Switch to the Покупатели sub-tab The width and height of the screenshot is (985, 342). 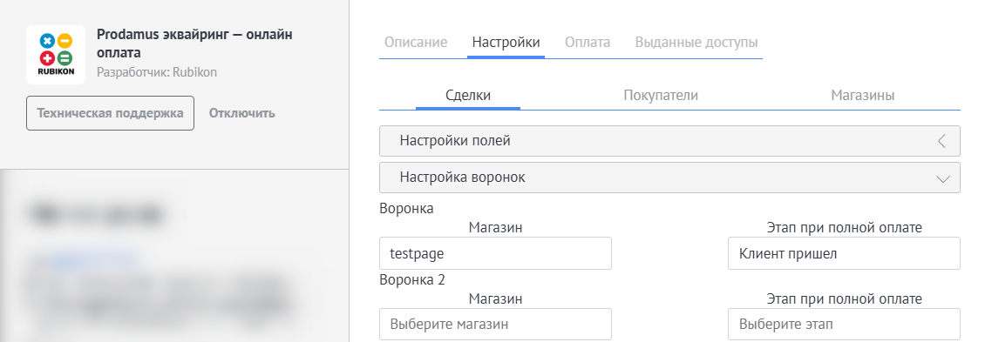[x=661, y=96]
